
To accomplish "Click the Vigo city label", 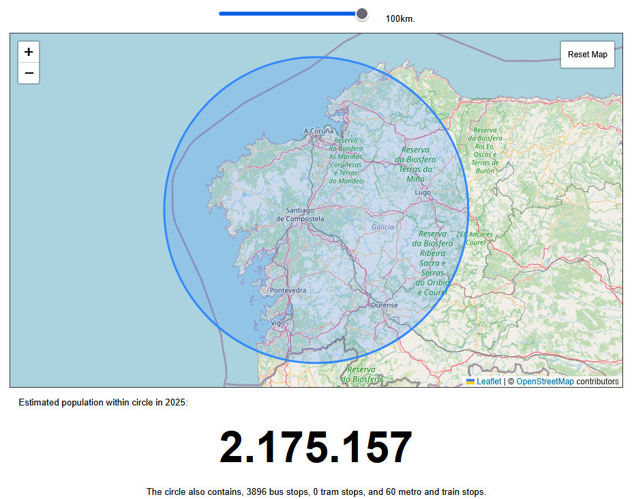I will pyautogui.click(x=278, y=323).
